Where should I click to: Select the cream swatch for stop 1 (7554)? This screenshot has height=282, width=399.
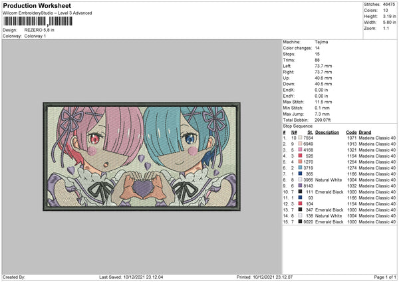click(x=301, y=138)
